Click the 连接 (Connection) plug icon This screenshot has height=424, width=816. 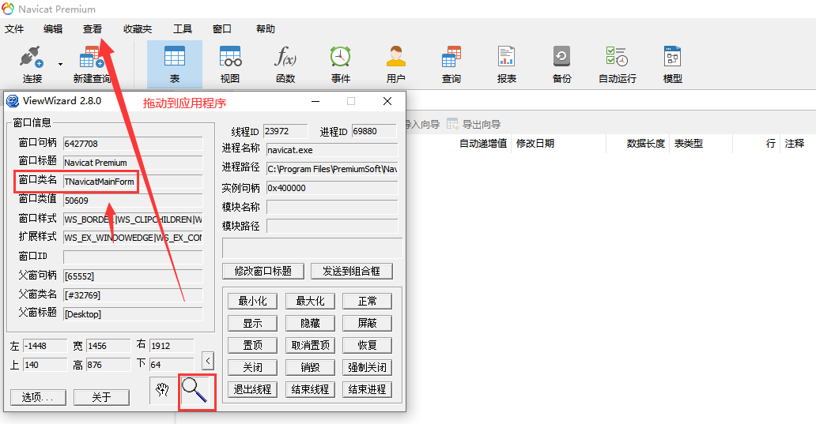point(32,57)
